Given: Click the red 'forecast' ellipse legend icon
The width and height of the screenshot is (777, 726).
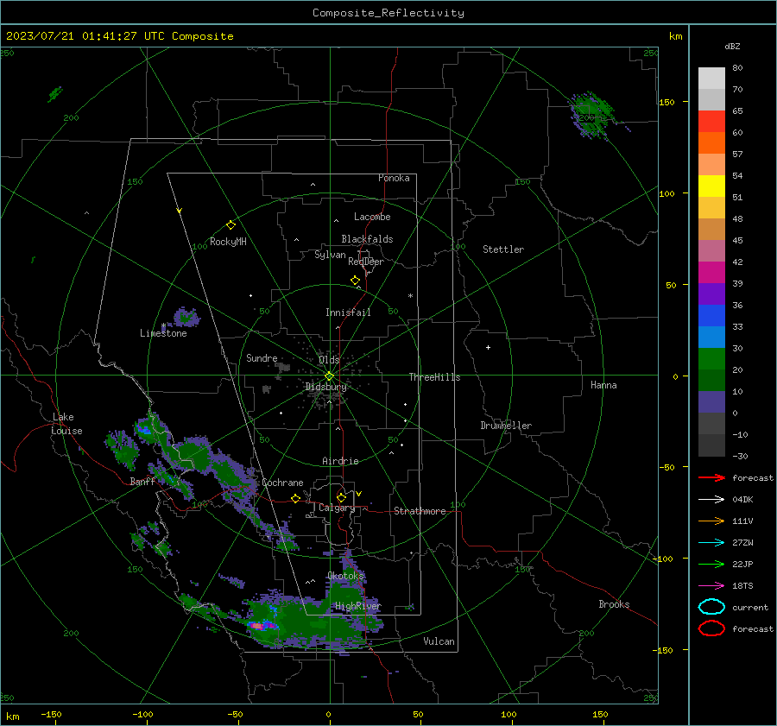Looking at the screenshot, I should point(711,628).
